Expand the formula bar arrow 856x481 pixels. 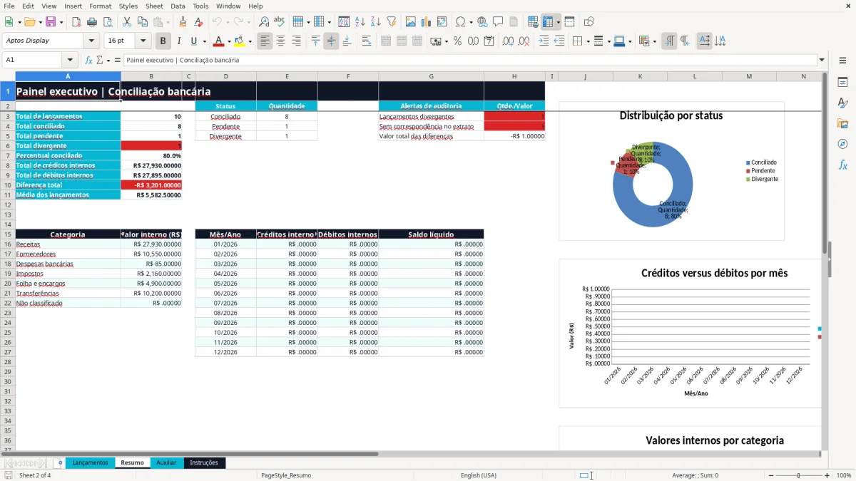click(x=822, y=60)
